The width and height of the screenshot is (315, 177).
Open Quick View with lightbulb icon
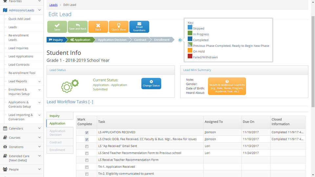pos(118,27)
